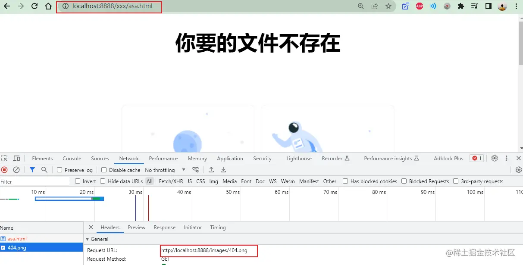Close the request details pane
The height and width of the screenshot is (265, 523).
(91, 227)
